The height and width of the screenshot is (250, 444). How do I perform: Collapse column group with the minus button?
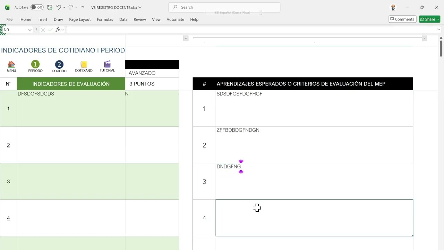424,38
